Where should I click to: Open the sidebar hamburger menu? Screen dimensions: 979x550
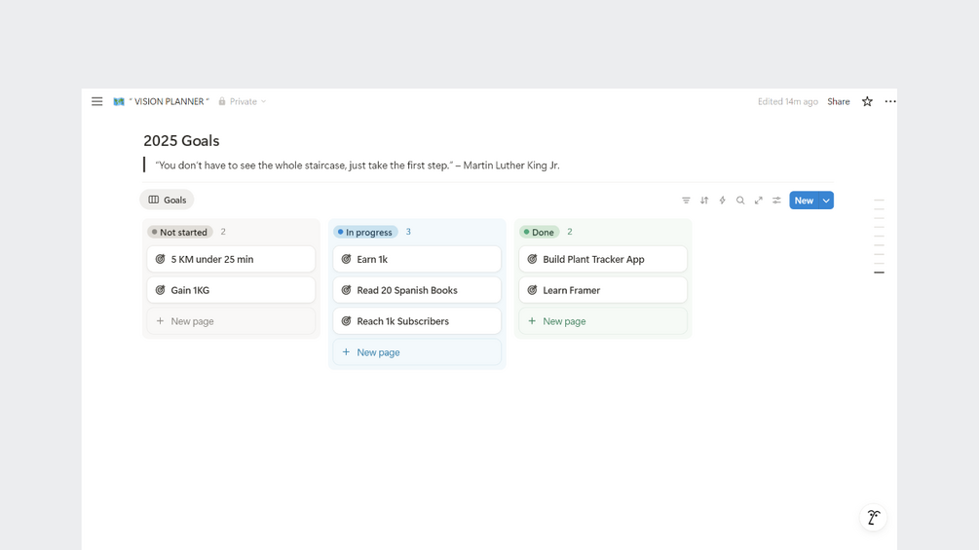pos(97,101)
